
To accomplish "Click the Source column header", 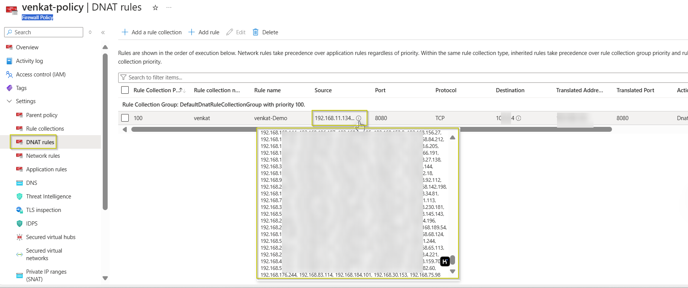I will [x=323, y=90].
